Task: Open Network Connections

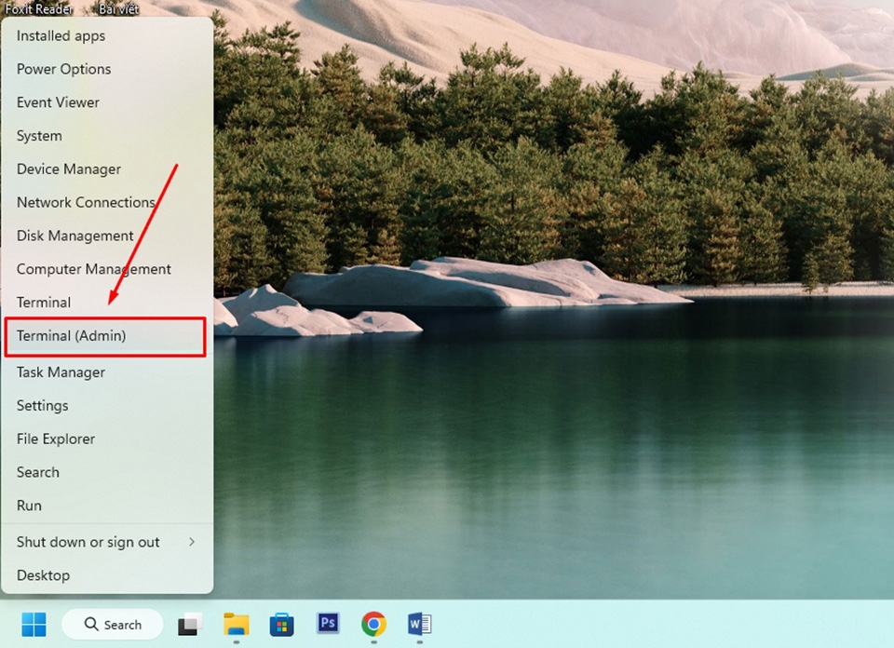Action: point(86,202)
